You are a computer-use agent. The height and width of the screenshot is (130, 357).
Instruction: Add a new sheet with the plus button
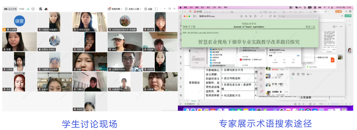coord(200,101)
